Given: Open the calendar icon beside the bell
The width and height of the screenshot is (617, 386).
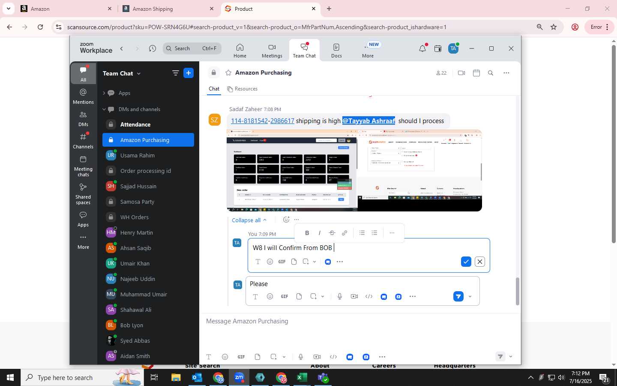Looking at the screenshot, I should point(438,48).
